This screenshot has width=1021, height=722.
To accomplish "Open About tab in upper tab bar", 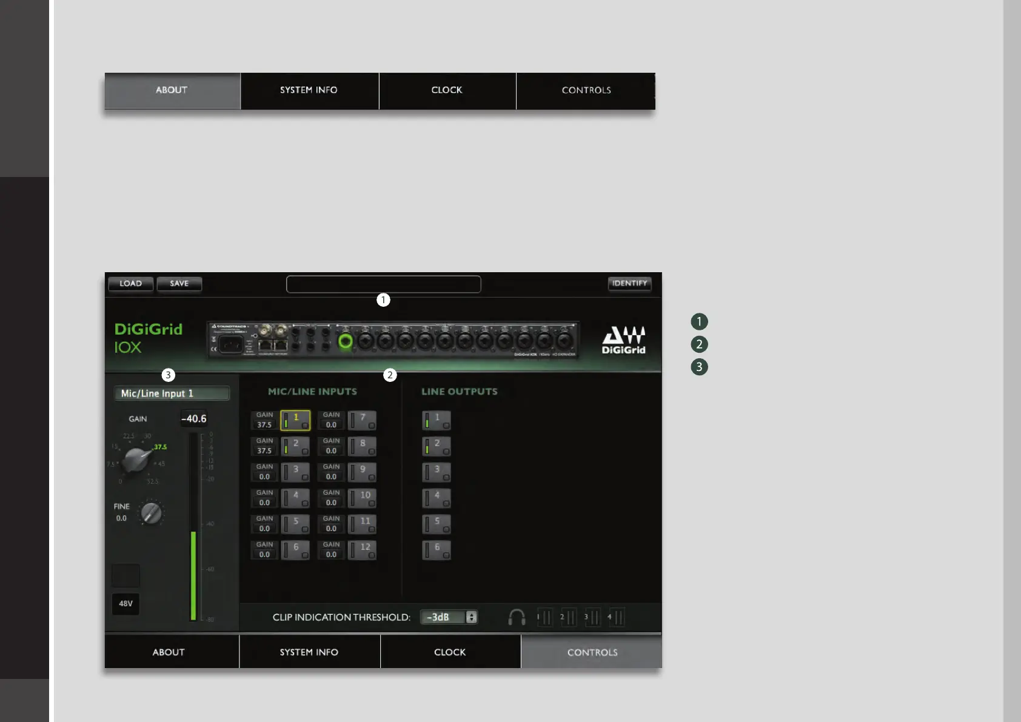I will (172, 91).
